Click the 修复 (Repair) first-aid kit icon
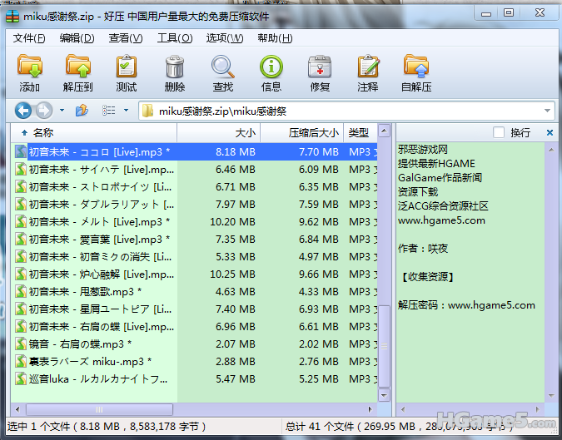Screen dimensions: 562x440 pyautogui.click(x=320, y=67)
